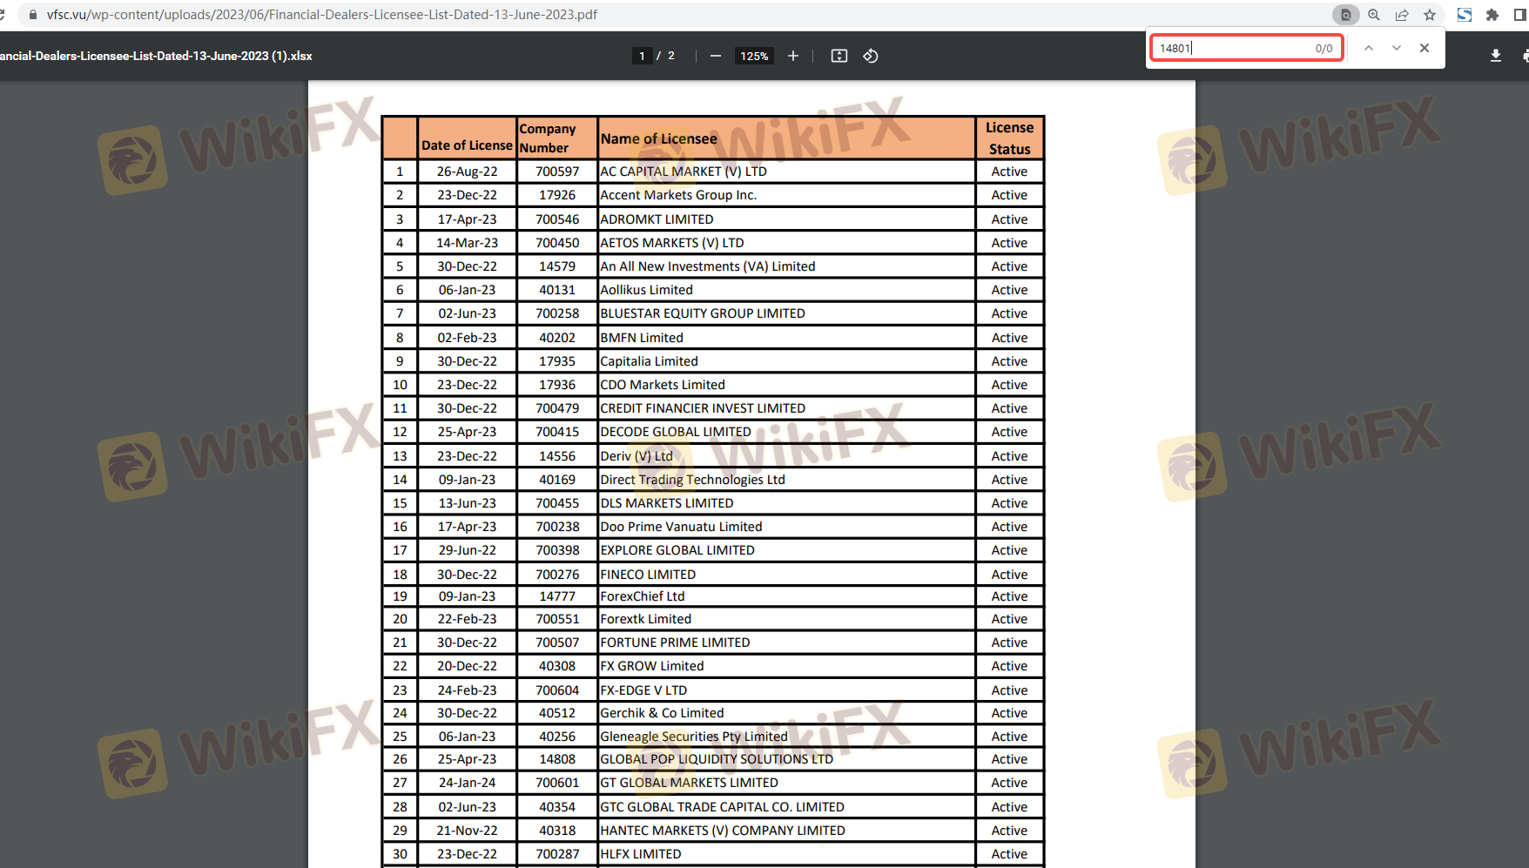Select 'Forextk Limited' licensee name
The image size is (1529, 868).
646,619
